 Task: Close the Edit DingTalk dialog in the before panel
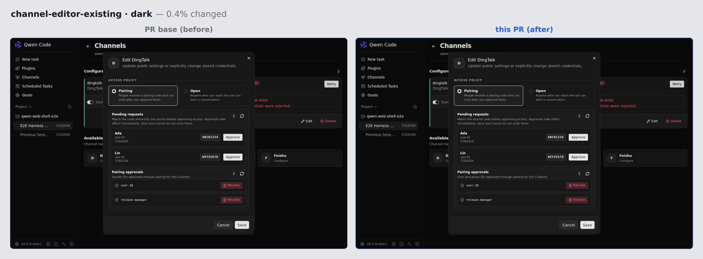tap(249, 58)
